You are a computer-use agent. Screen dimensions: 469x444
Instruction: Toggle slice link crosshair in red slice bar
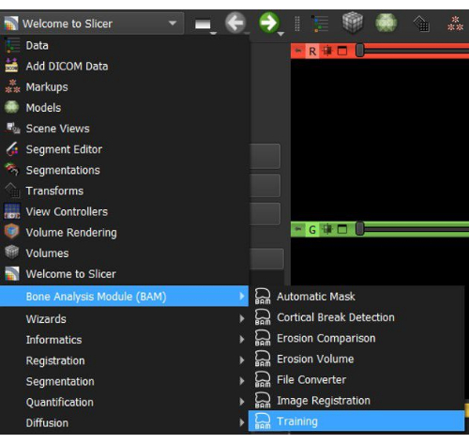click(327, 51)
